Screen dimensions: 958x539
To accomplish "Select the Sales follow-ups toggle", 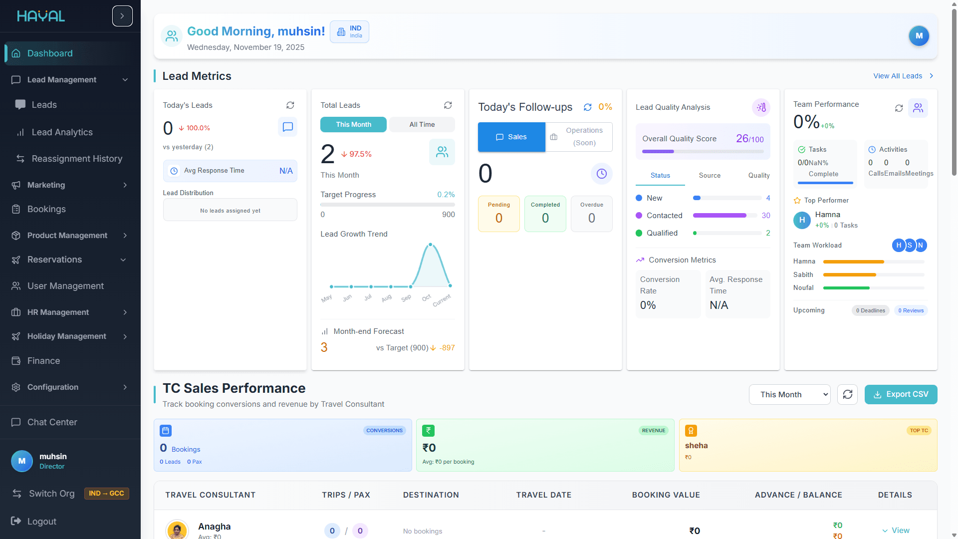I will click(x=511, y=137).
